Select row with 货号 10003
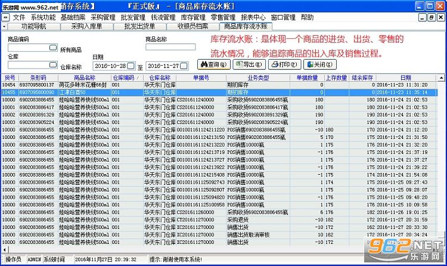447x266 pixels. coord(219,122)
